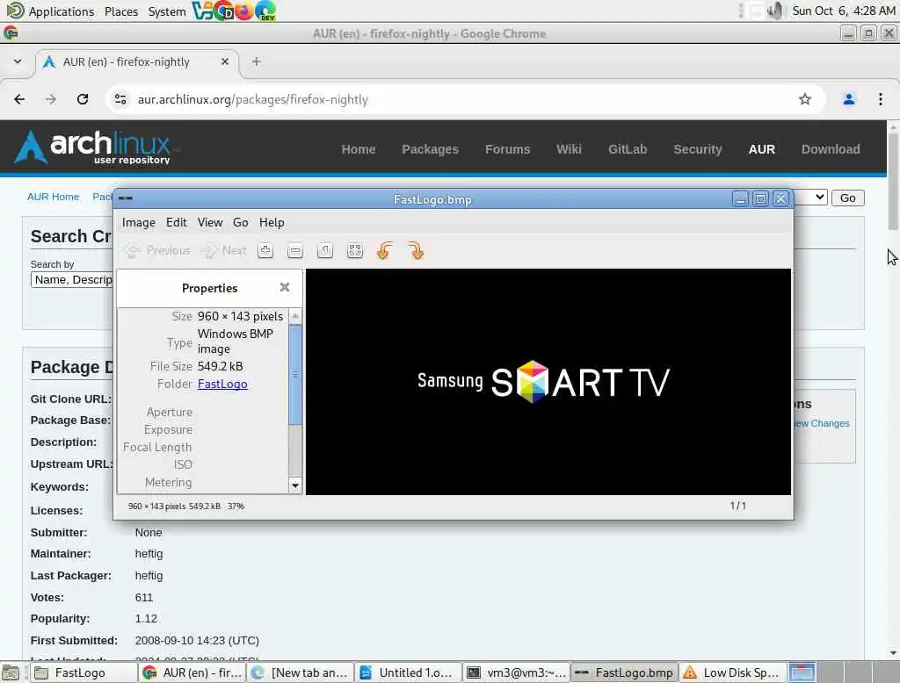The image size is (900, 683).
Task: Click the maintainer name heftig
Action: [149, 554]
